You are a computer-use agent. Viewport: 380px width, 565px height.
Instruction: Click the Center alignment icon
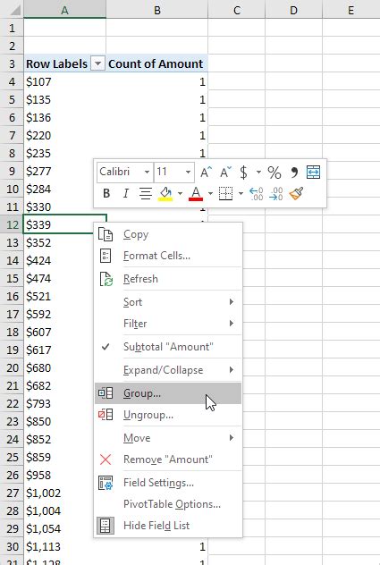pyautogui.click(x=145, y=193)
